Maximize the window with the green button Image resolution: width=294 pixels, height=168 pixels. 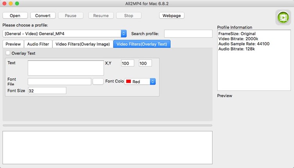(17, 4)
